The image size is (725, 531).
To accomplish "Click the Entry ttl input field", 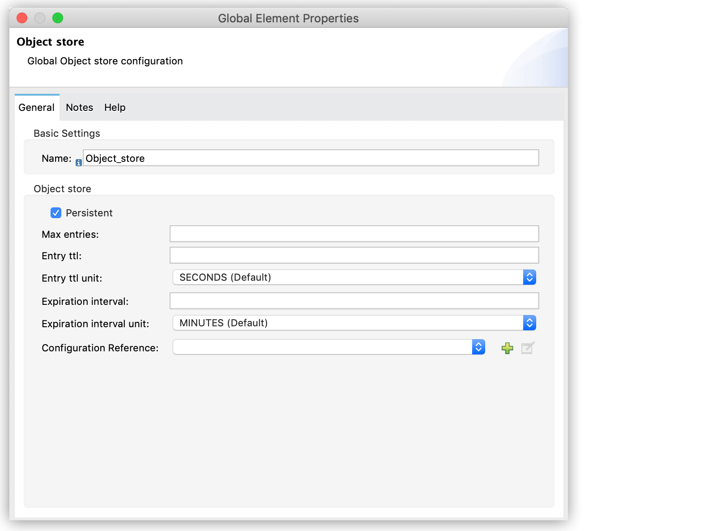I will coord(354,255).
